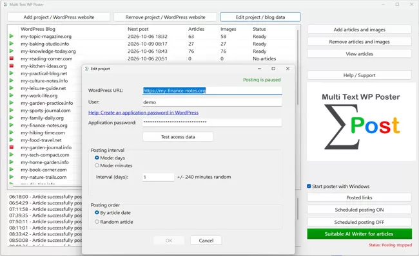Click red stop icon beside my-kitchen-ideas.org

pyautogui.click(x=11, y=66)
